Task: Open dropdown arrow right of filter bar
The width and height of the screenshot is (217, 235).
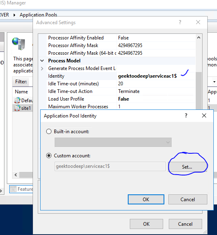Action: click(x=214, y=82)
